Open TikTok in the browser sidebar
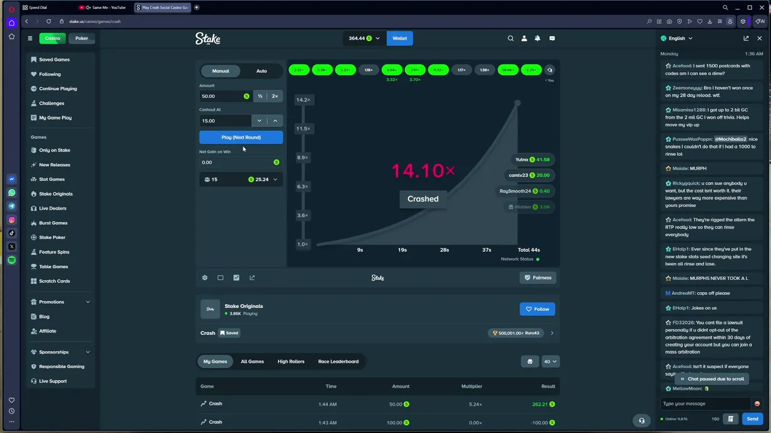Image resolution: width=771 pixels, height=433 pixels. tap(11, 233)
